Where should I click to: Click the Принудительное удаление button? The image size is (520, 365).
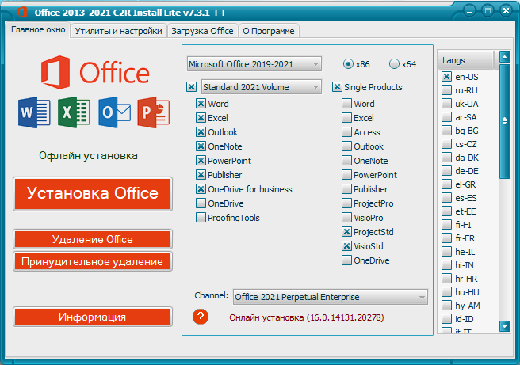point(93,261)
